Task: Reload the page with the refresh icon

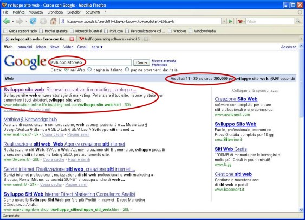Action: tap(33, 21)
